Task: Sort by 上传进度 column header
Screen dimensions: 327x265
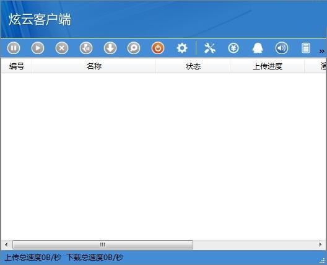Action: tap(268, 66)
